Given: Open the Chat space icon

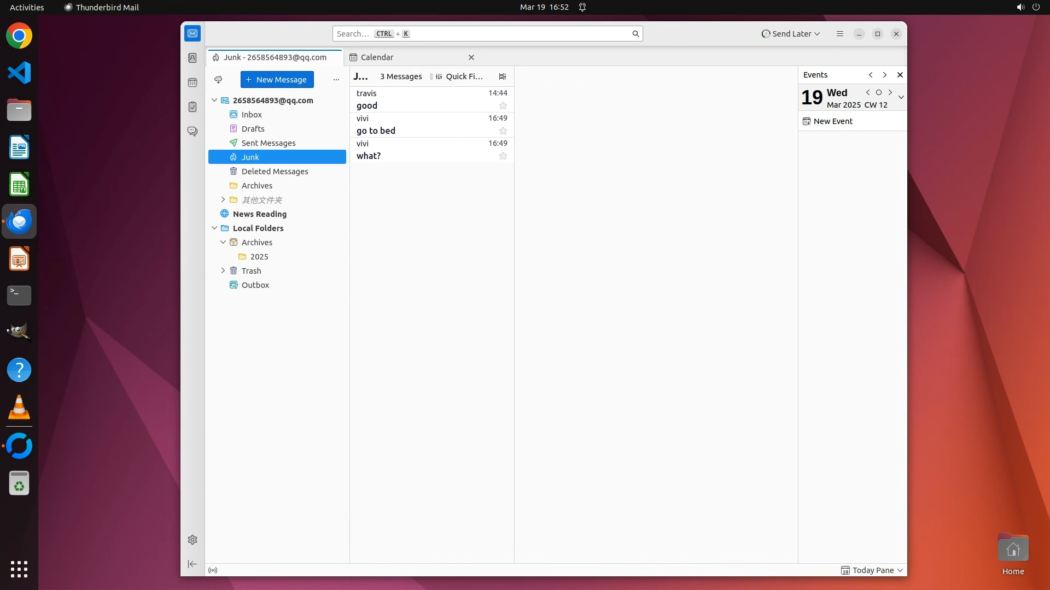Looking at the screenshot, I should [x=192, y=132].
